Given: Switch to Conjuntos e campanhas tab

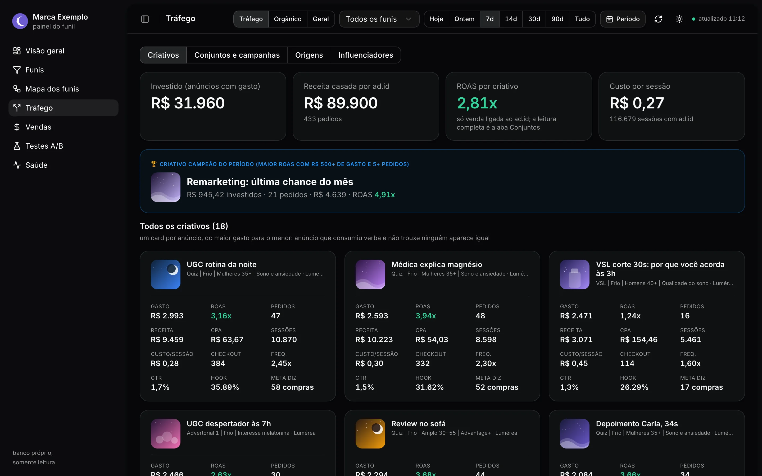Looking at the screenshot, I should (x=237, y=55).
